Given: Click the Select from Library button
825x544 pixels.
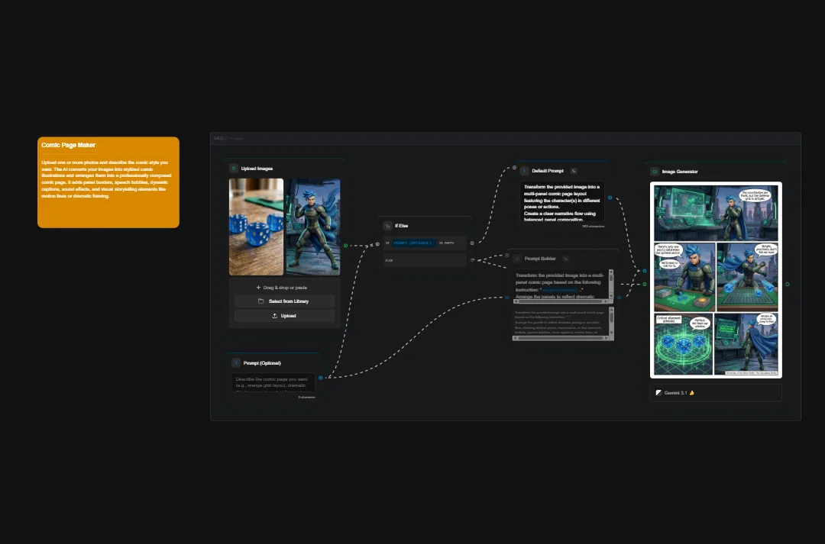Looking at the screenshot, I should click(x=283, y=301).
